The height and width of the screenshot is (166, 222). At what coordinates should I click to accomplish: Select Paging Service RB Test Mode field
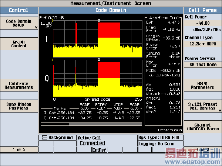(203, 65)
